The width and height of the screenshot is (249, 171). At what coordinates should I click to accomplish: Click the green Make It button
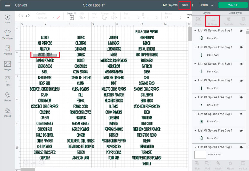coord(233,5)
